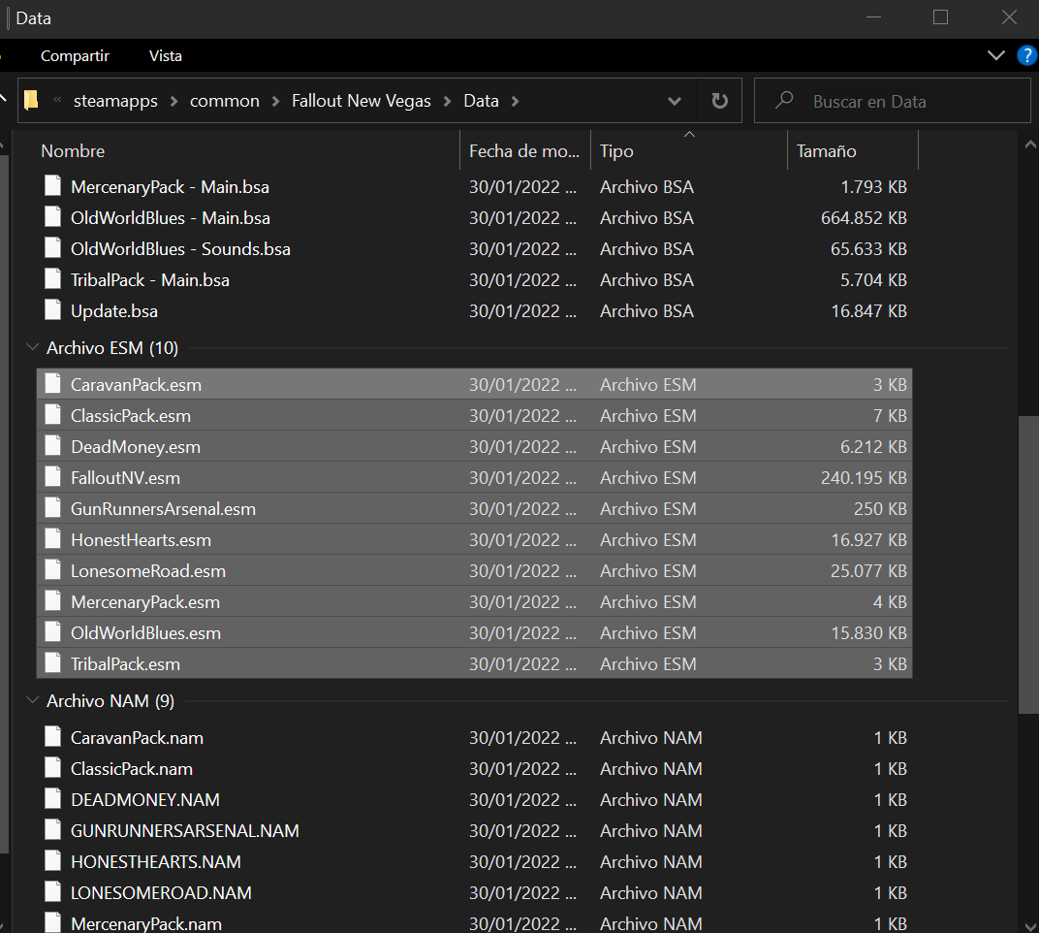Click the CaravanPack.nam file icon

pyautogui.click(x=53, y=738)
